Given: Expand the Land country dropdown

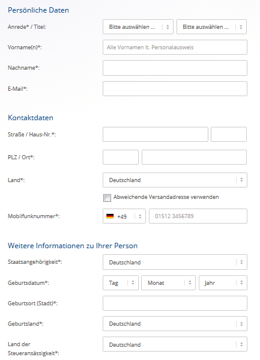Looking at the screenshot, I should tap(175, 180).
